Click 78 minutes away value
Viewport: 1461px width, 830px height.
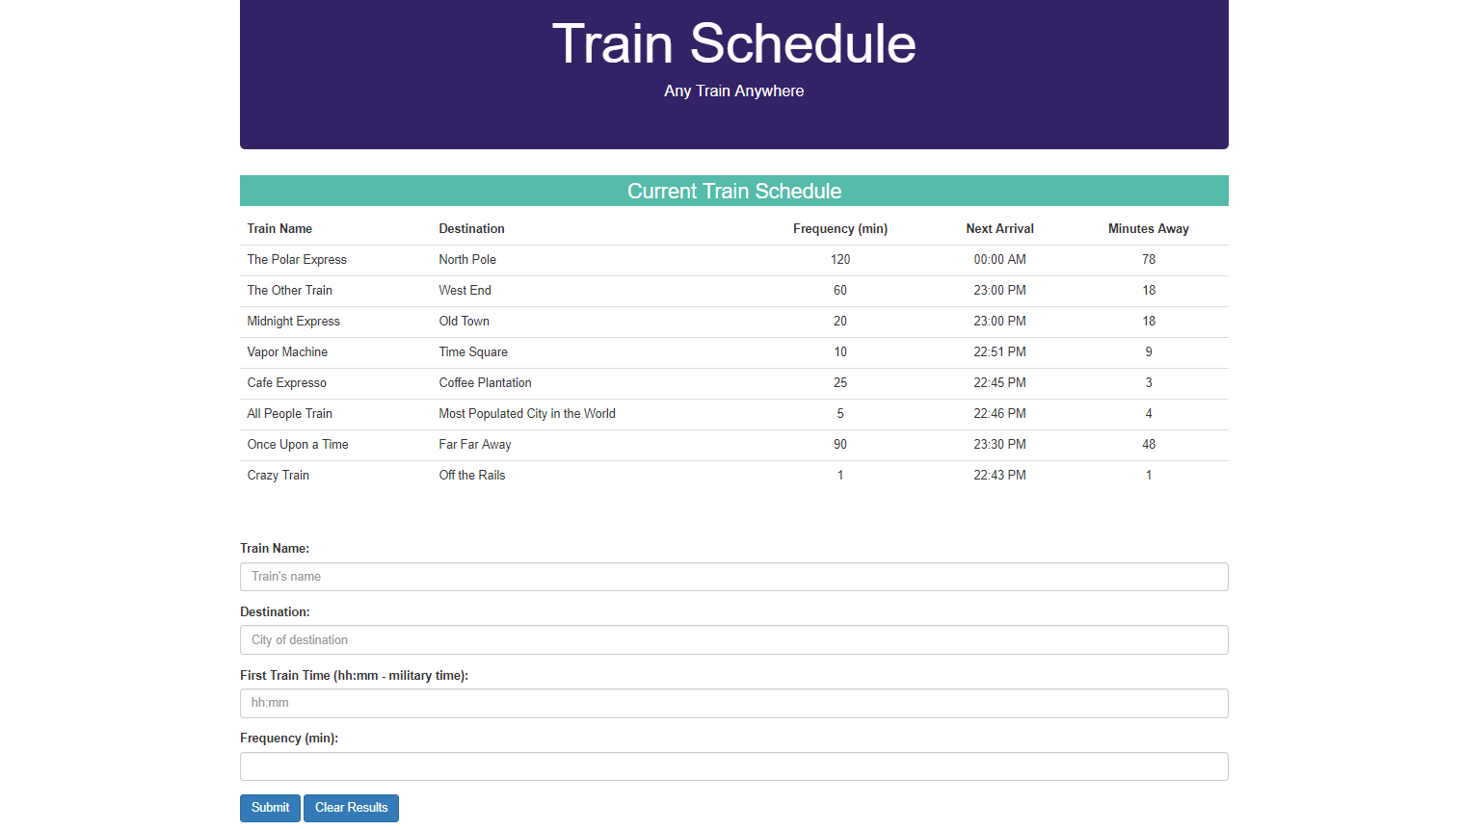(1149, 260)
